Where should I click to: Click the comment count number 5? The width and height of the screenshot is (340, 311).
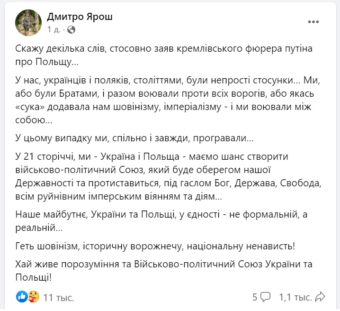point(255,297)
